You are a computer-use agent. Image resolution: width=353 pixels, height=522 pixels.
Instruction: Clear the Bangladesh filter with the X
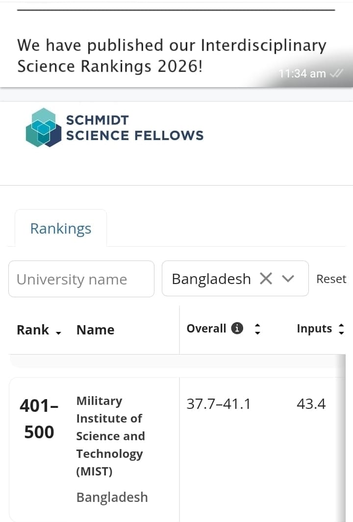click(x=266, y=279)
